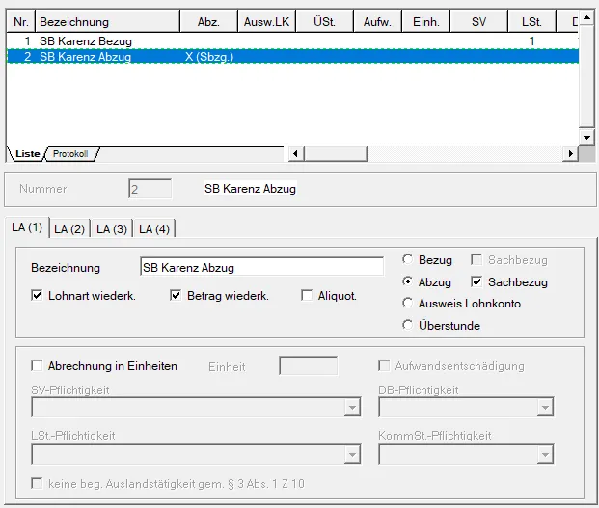Click the X (Sbzg.) cell
This screenshot has width=599, height=508.
(x=209, y=57)
